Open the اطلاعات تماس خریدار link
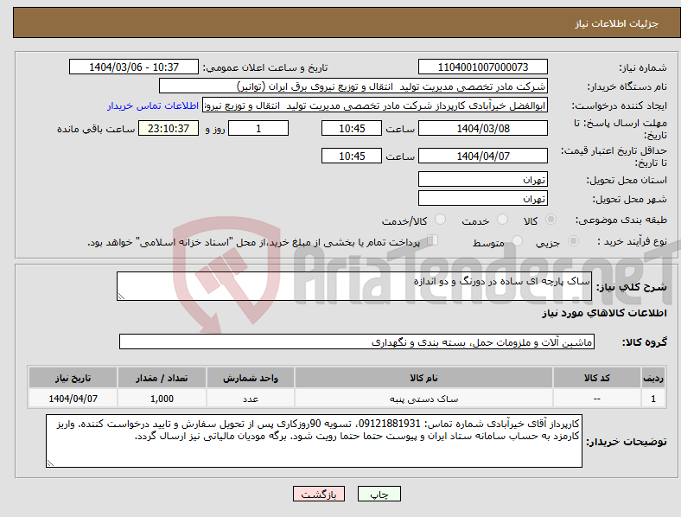 pos(153,105)
